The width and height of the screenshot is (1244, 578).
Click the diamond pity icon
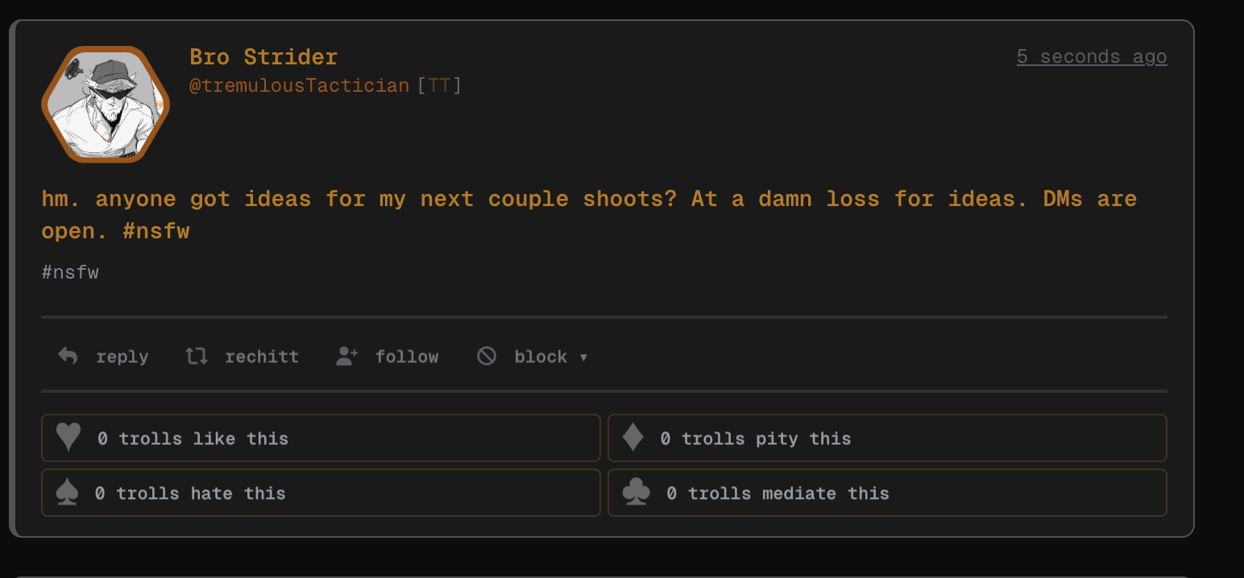click(633, 438)
